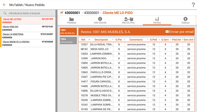Open the Rel.Cli./Pro. tab

129,20
